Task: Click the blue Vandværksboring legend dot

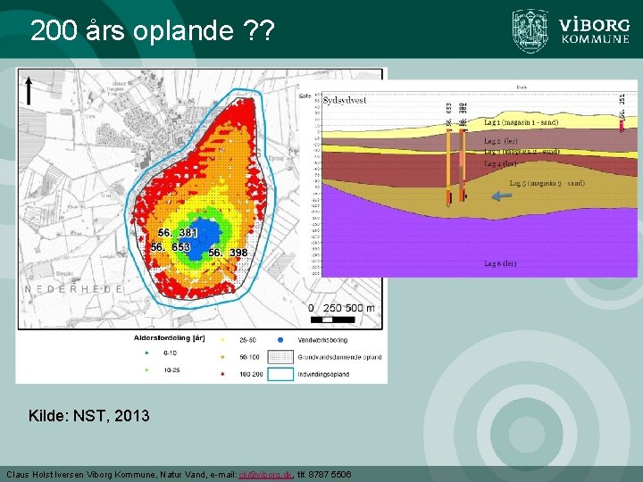Action: [280, 340]
